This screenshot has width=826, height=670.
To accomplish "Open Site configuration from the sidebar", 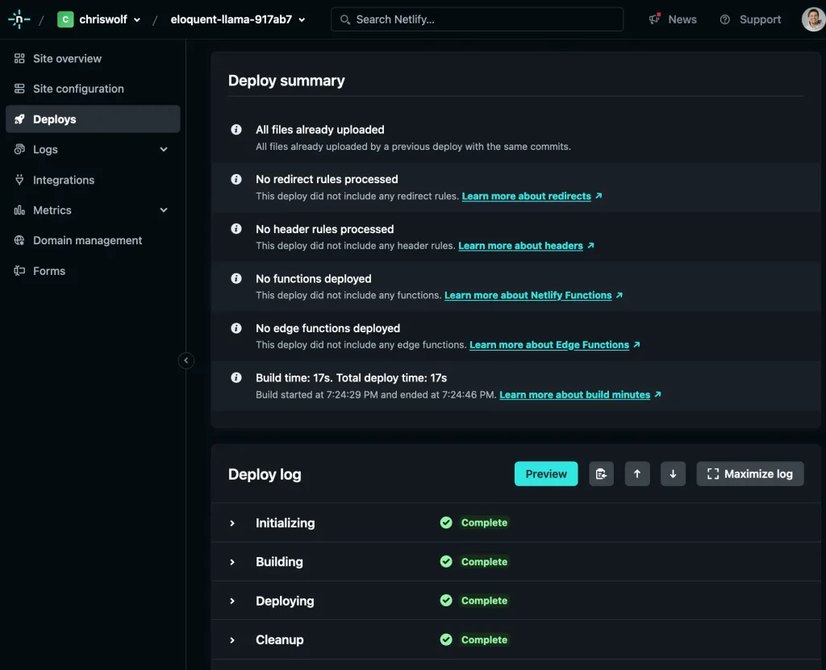I will [77, 89].
